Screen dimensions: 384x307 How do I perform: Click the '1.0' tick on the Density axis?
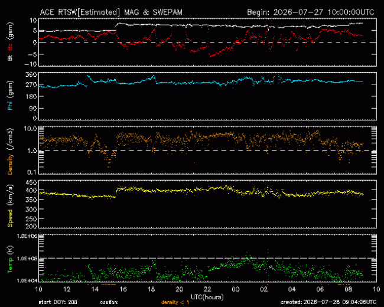(x=32, y=151)
